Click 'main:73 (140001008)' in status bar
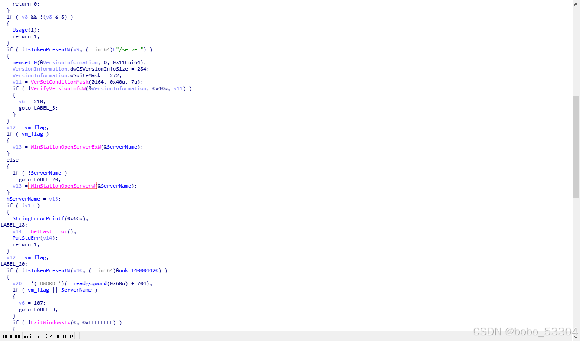 coord(48,336)
